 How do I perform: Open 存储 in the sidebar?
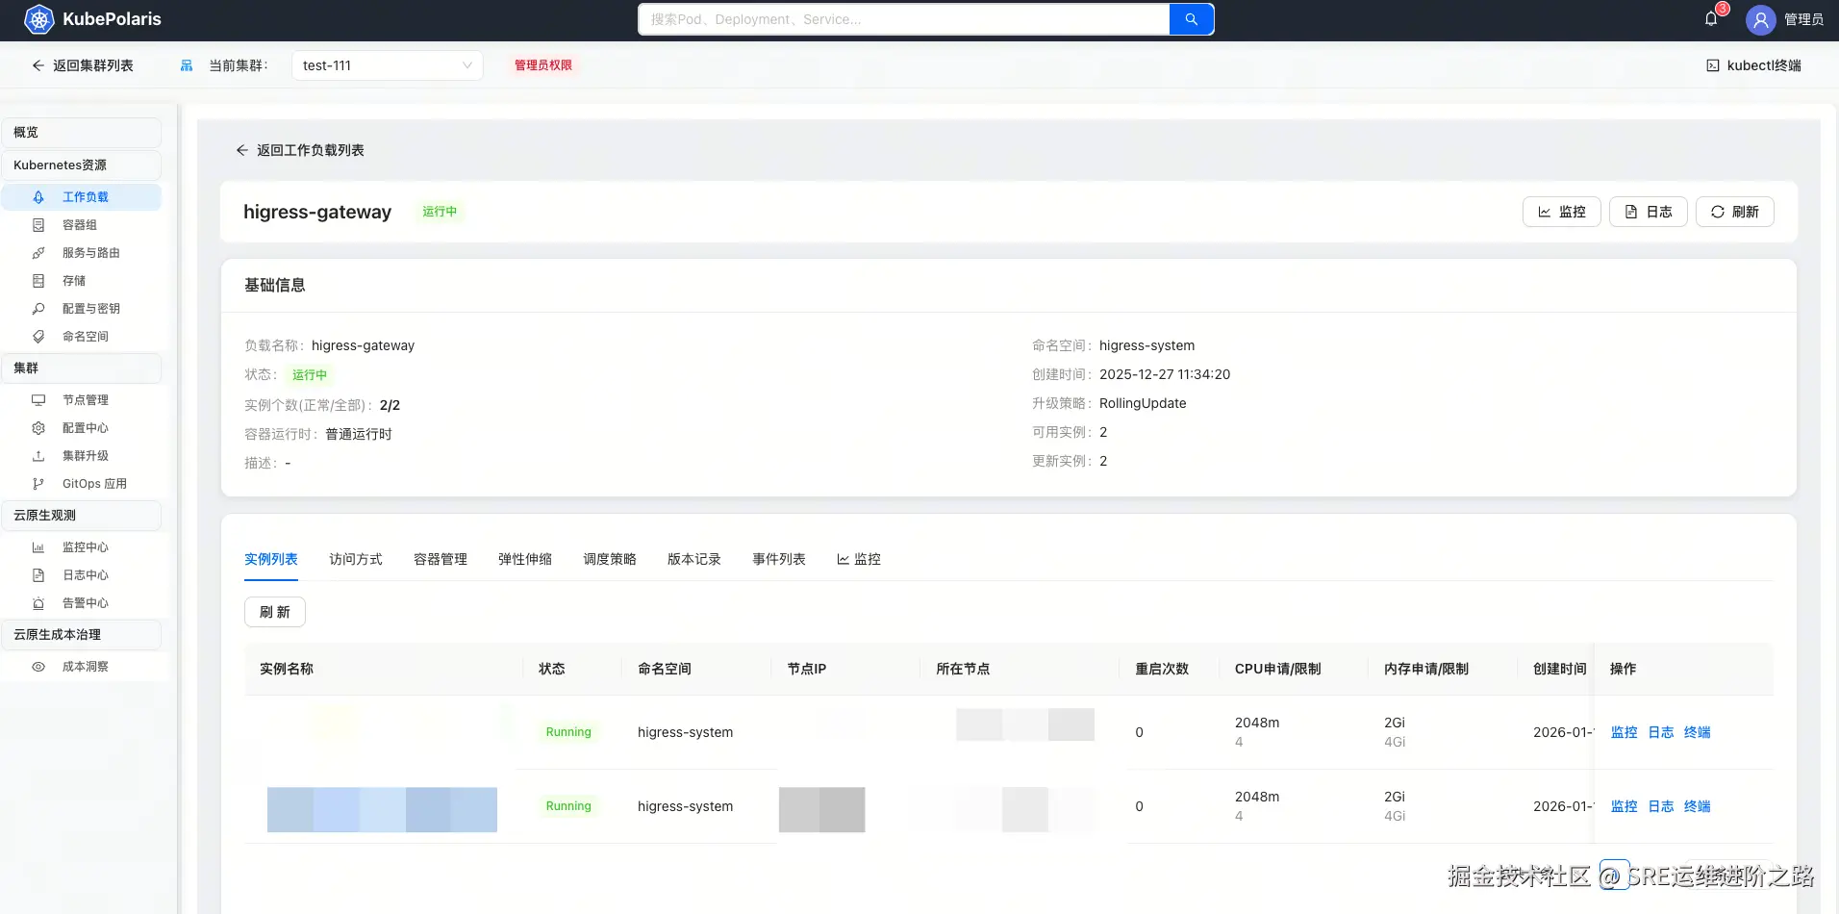coord(82,281)
